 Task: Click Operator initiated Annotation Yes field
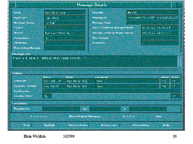click(x=165, y=86)
